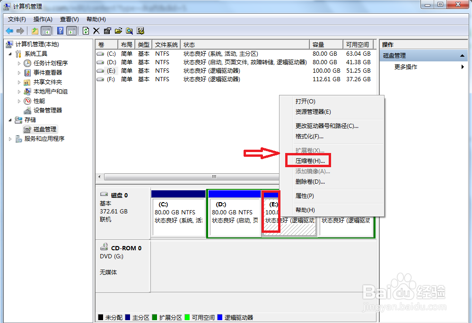Collapse the 磁盘管理 section in the 操作 pane

pos(462,55)
